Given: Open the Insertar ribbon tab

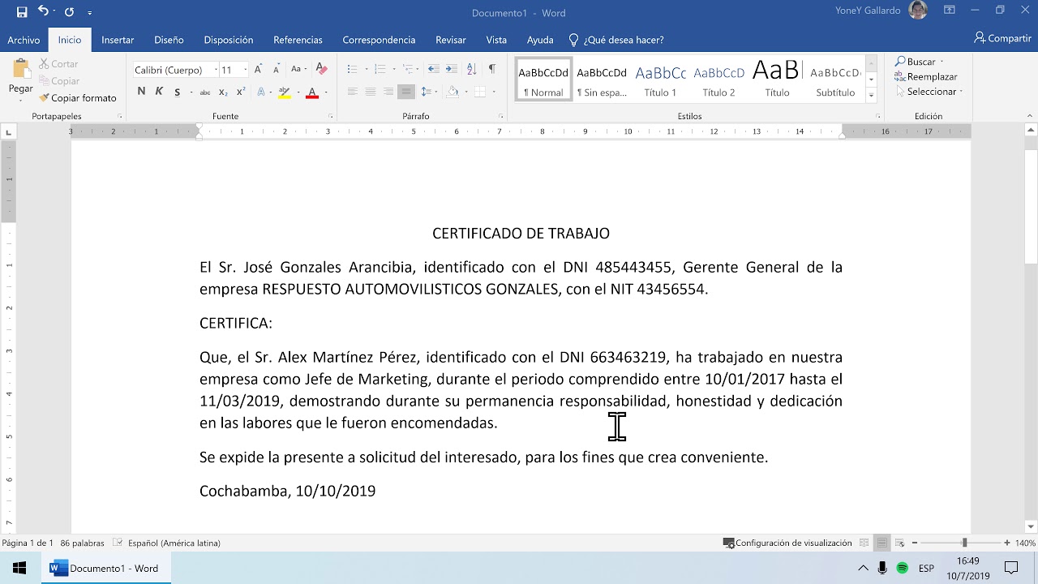Looking at the screenshot, I should (118, 40).
